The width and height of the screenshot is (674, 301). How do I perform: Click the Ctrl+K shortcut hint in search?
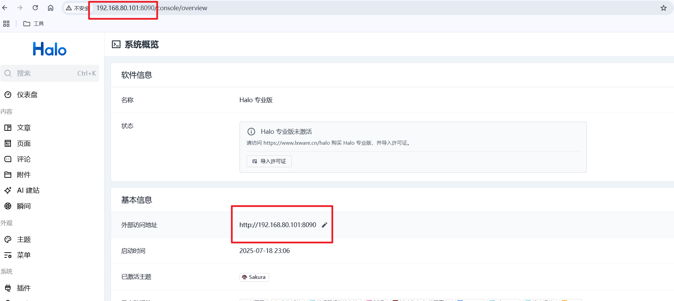pos(87,73)
